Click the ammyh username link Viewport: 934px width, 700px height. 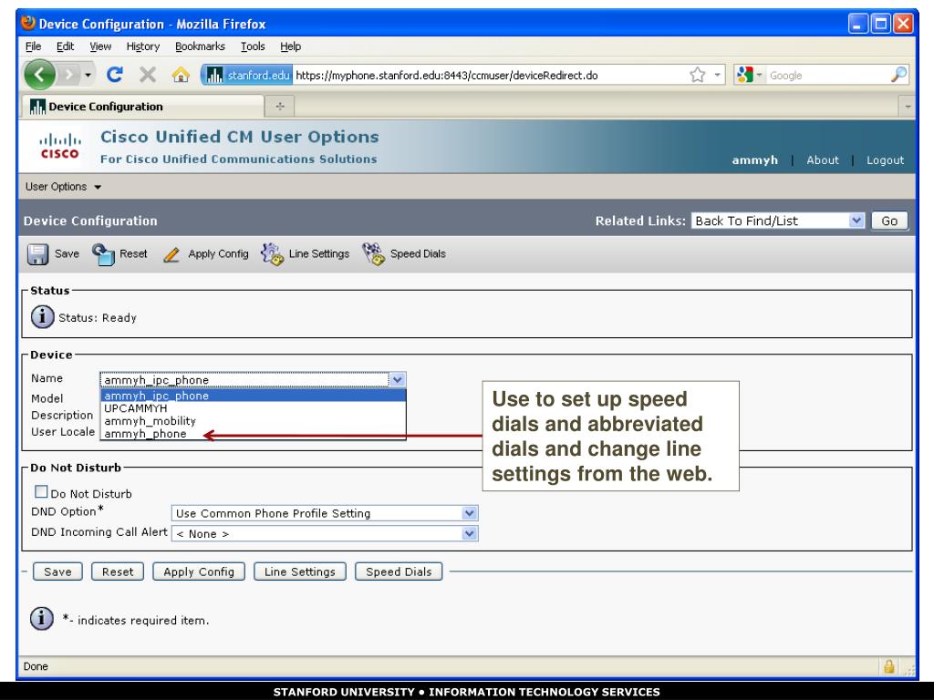pyautogui.click(x=754, y=160)
